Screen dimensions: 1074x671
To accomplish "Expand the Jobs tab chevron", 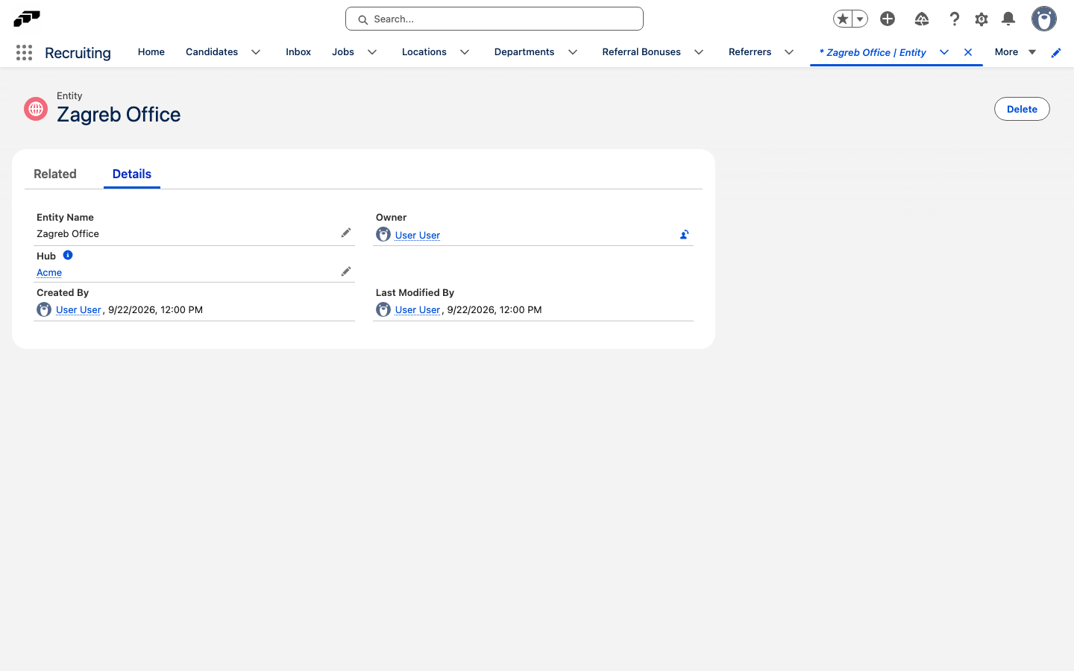I will pyautogui.click(x=372, y=52).
